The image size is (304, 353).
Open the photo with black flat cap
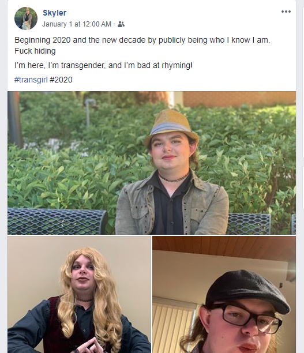(224, 295)
